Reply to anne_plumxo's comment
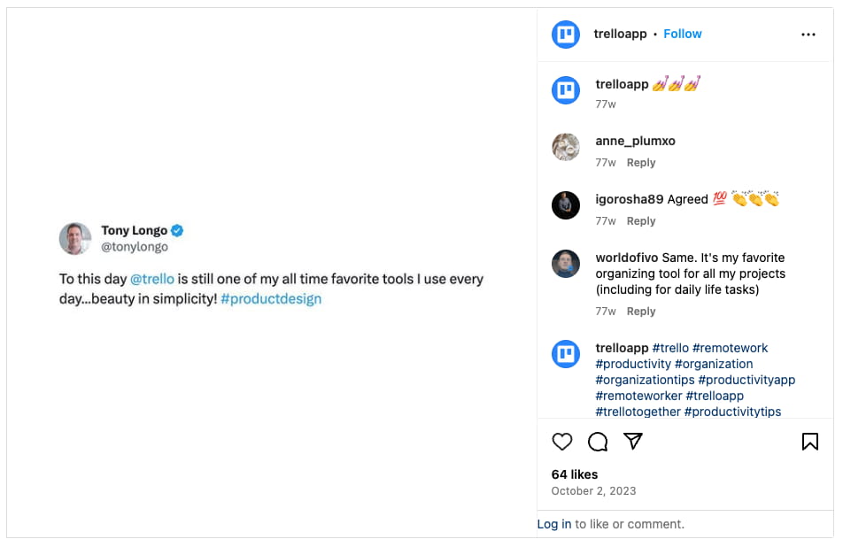This screenshot has width=843, height=547. pyautogui.click(x=641, y=162)
